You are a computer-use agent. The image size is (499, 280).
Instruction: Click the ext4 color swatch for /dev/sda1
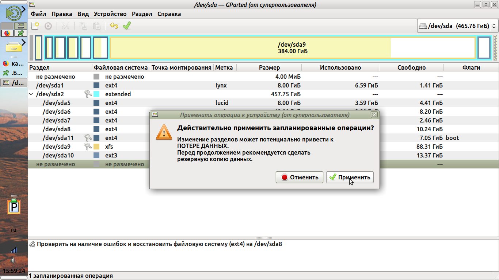click(x=96, y=85)
